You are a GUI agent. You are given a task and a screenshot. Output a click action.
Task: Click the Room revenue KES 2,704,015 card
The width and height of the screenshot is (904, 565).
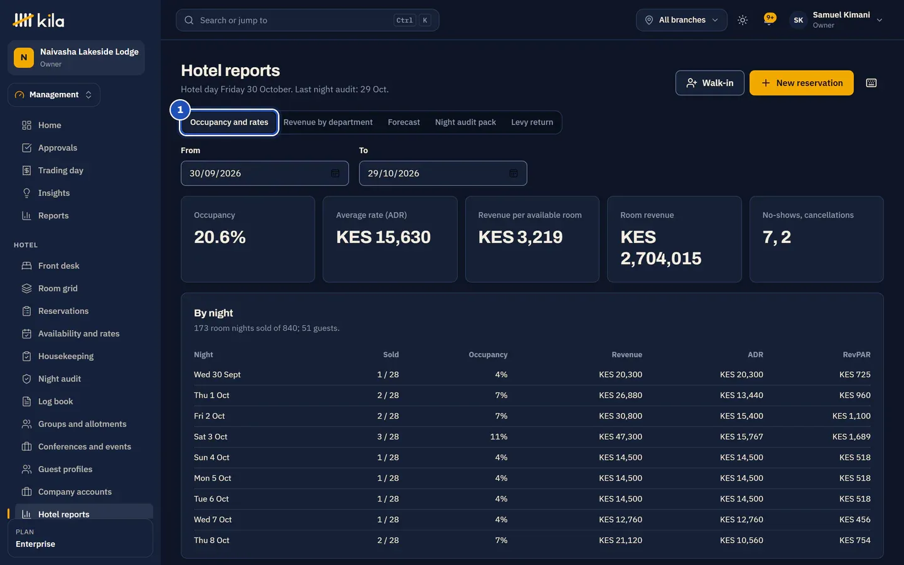[x=674, y=239]
